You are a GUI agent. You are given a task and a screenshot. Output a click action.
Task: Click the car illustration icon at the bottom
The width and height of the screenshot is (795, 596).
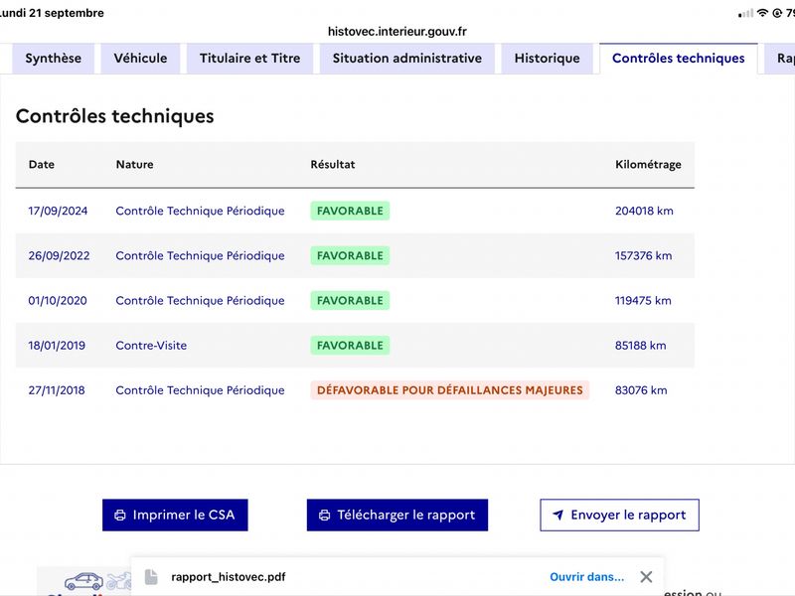[84, 581]
